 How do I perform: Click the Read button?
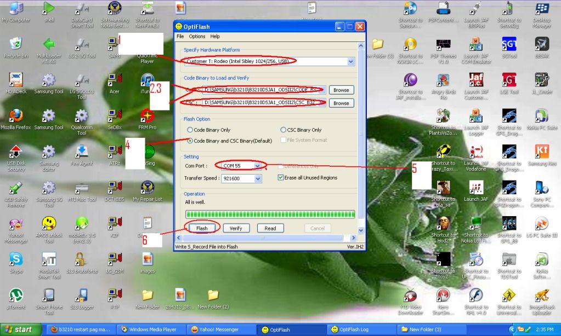pyautogui.click(x=270, y=228)
